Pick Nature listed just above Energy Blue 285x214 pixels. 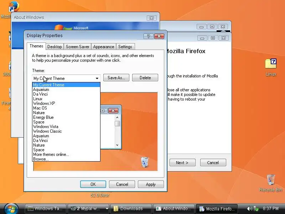(x=66, y=113)
